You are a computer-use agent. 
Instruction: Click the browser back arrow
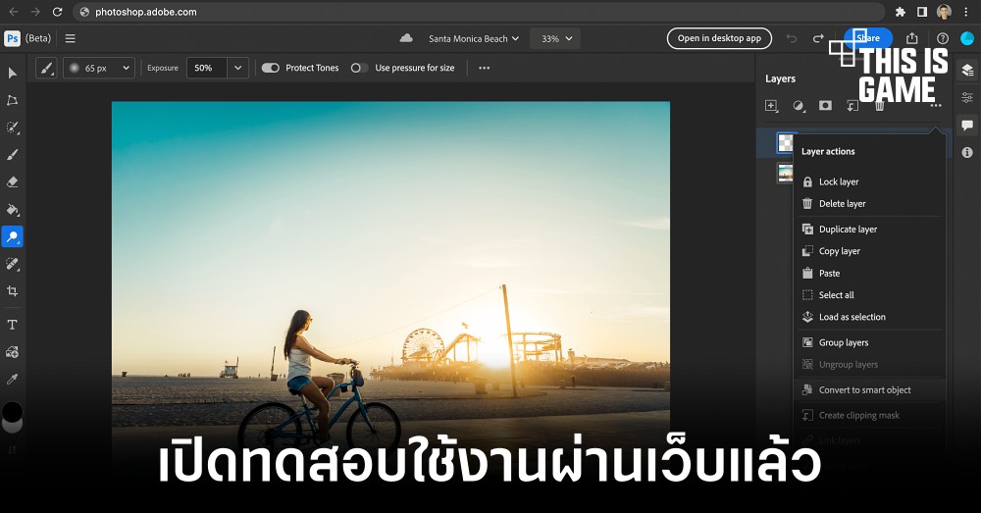tap(14, 12)
